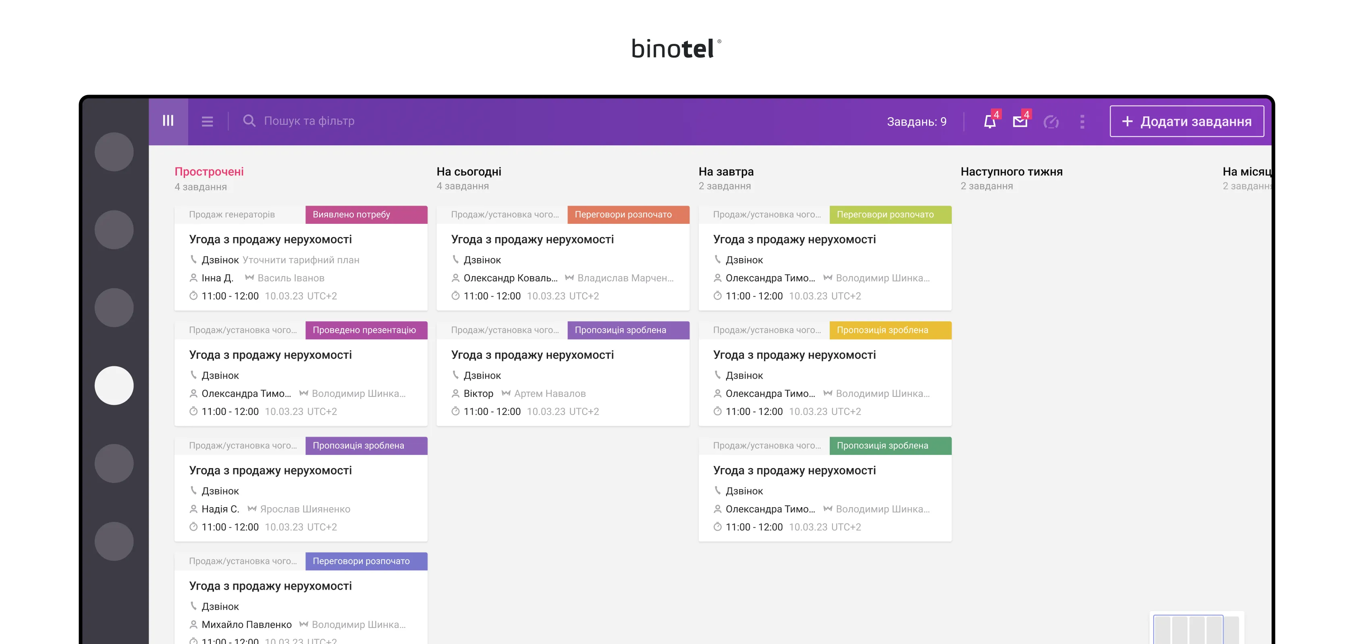Click the name Ярослав Шияненко

[x=305, y=509]
